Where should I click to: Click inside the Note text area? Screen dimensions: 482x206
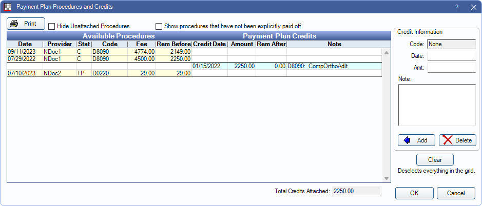pyautogui.click(x=436, y=105)
